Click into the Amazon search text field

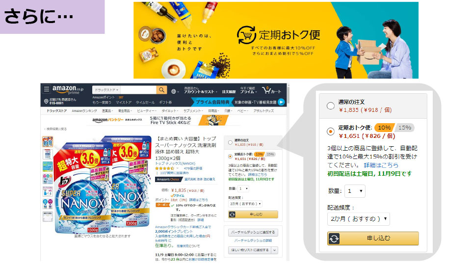pyautogui.click(x=138, y=90)
